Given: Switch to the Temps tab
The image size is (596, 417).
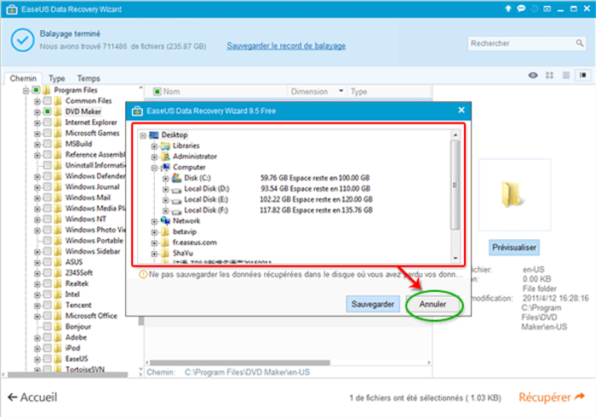Looking at the screenshot, I should coord(89,78).
